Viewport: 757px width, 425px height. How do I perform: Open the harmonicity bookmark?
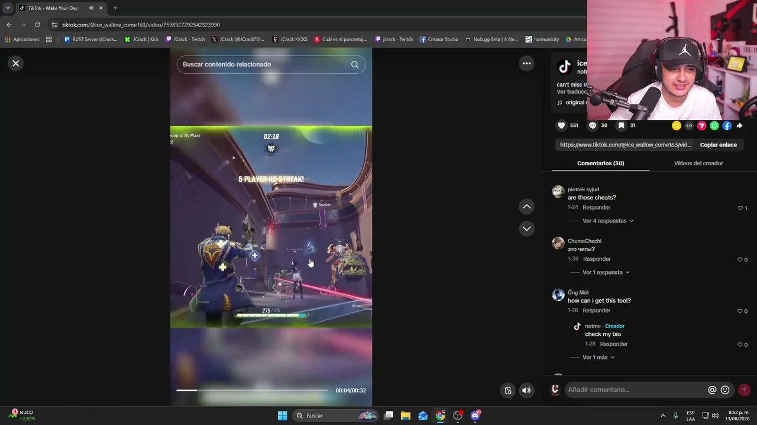coord(542,40)
